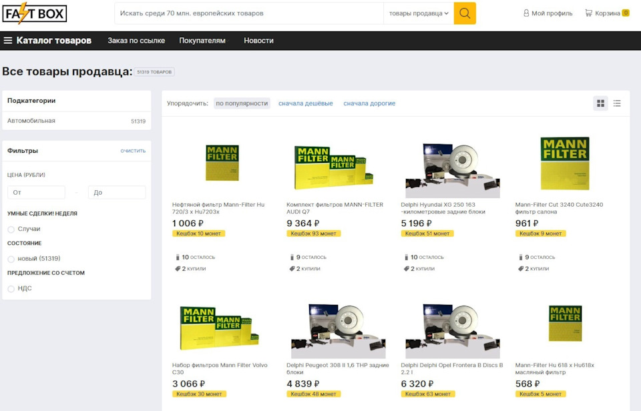Click 'Кешбэк 30 монет' badge
641x411 pixels.
click(199, 394)
